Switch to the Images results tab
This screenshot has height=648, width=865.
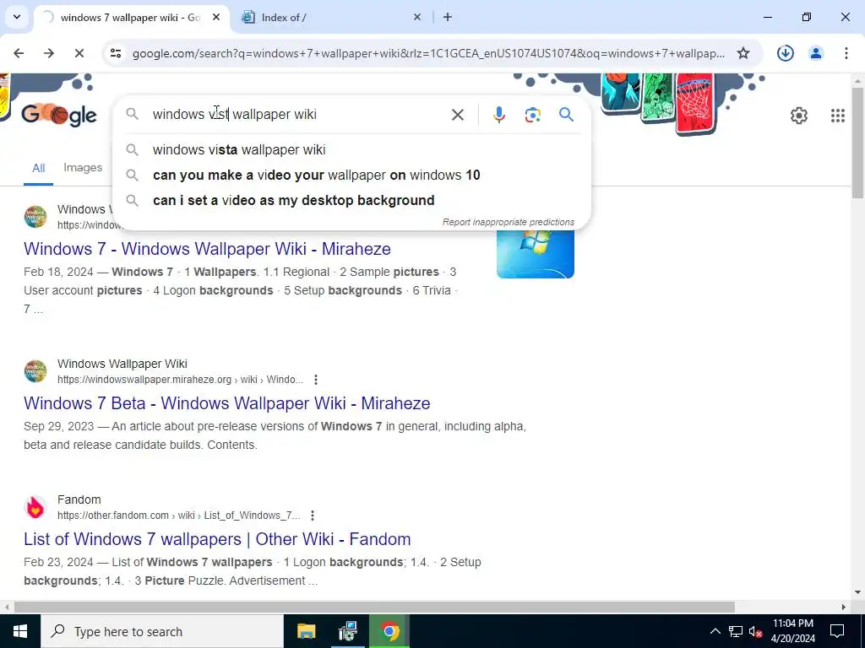pos(83,168)
